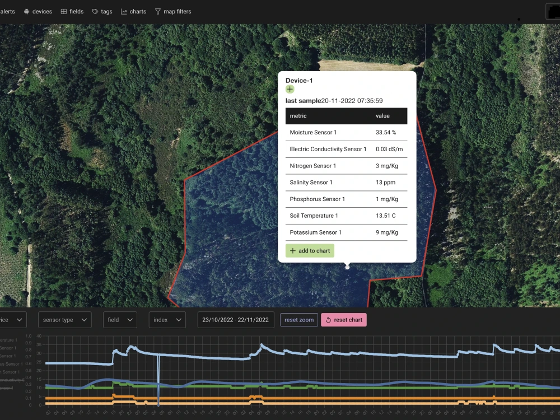Click the 13 ppm value
This screenshot has width=560, height=420.
tap(385, 183)
